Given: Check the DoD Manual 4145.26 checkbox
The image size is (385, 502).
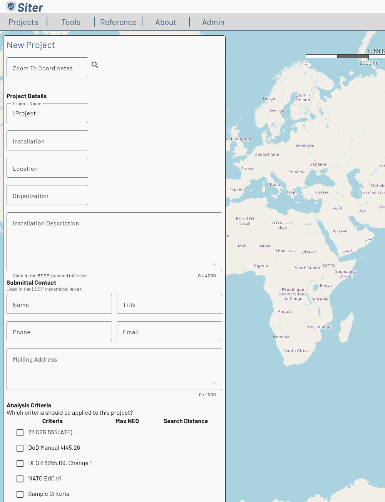Looking at the screenshot, I should coord(20,448).
